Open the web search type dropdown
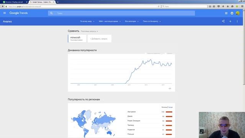Screen dimensions: 245x138 tap(152, 21)
